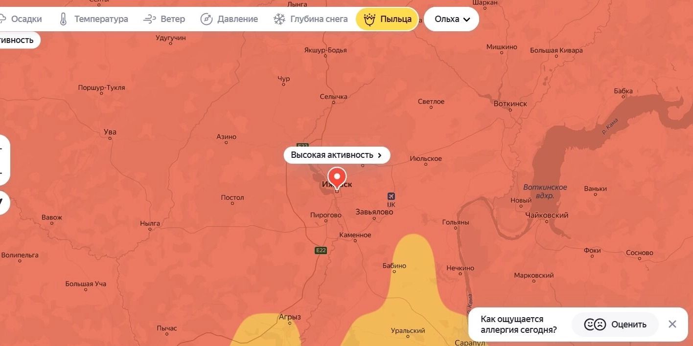Click the Пыльца flower icon
This screenshot has width=693, height=346.
[370, 19]
